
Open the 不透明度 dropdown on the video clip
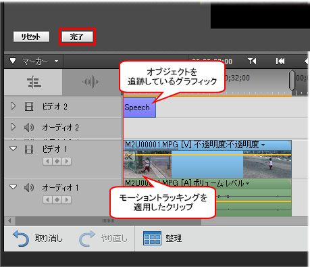coord(263,145)
